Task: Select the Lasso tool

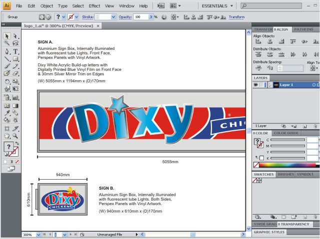Action: [15, 43]
